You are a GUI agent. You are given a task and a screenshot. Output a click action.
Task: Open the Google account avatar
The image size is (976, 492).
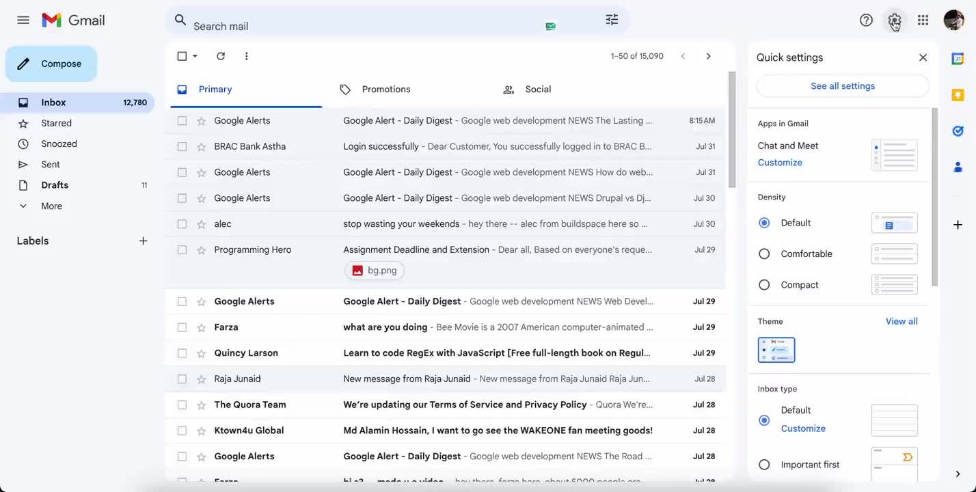point(953,20)
